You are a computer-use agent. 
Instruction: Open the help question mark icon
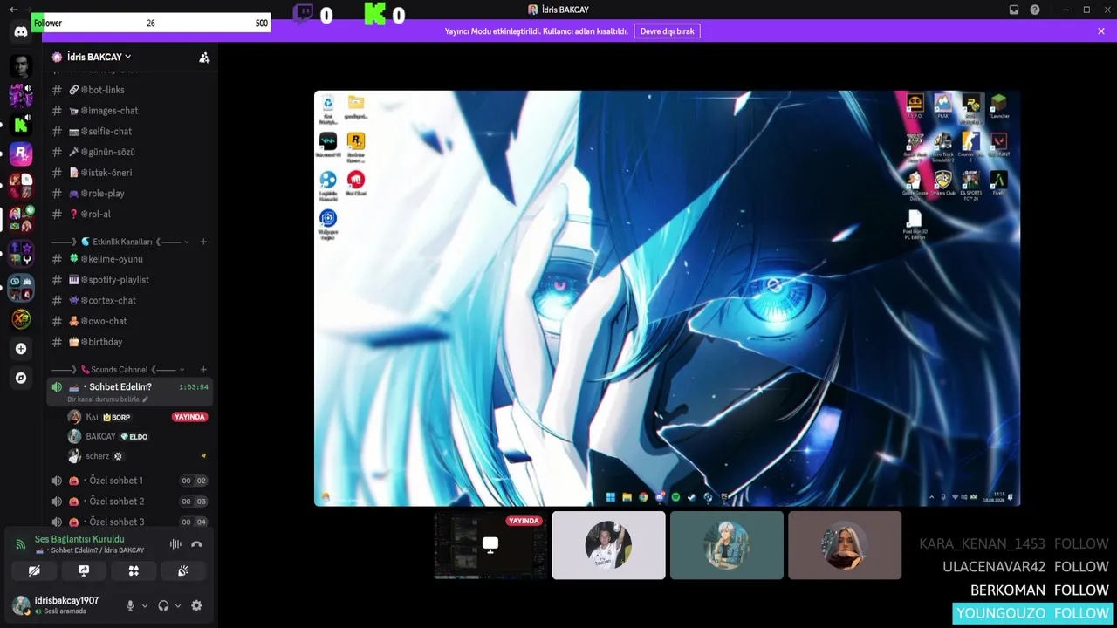click(1035, 10)
